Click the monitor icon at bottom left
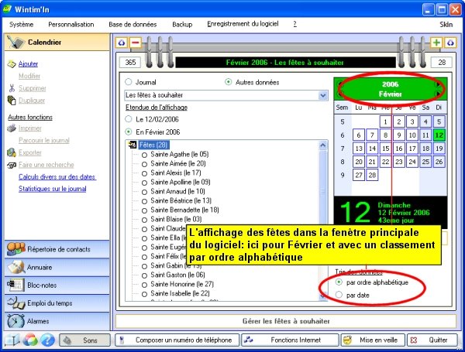The width and height of the screenshot is (465, 352). point(12,340)
